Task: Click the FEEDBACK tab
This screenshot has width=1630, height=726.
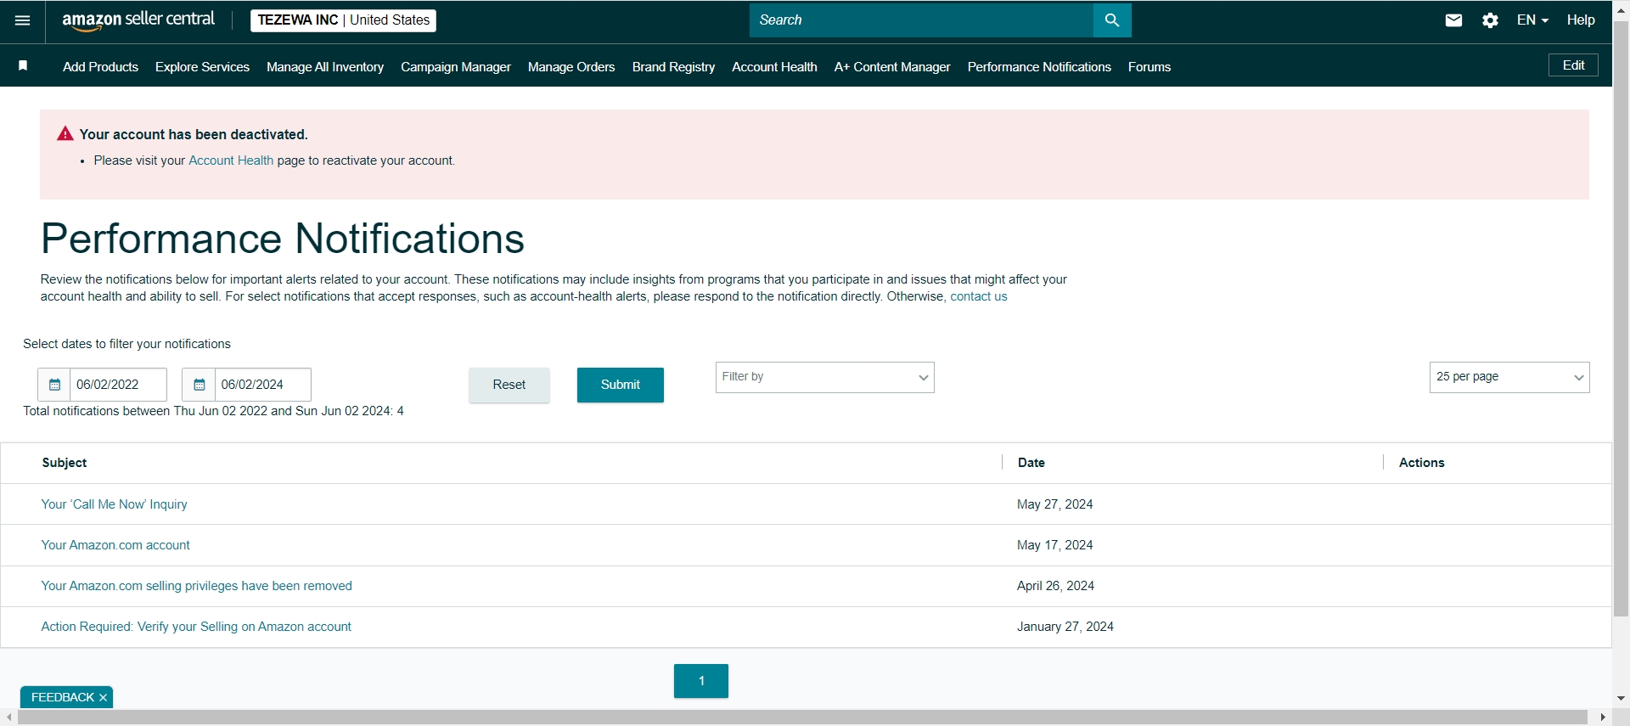Action: click(x=63, y=697)
